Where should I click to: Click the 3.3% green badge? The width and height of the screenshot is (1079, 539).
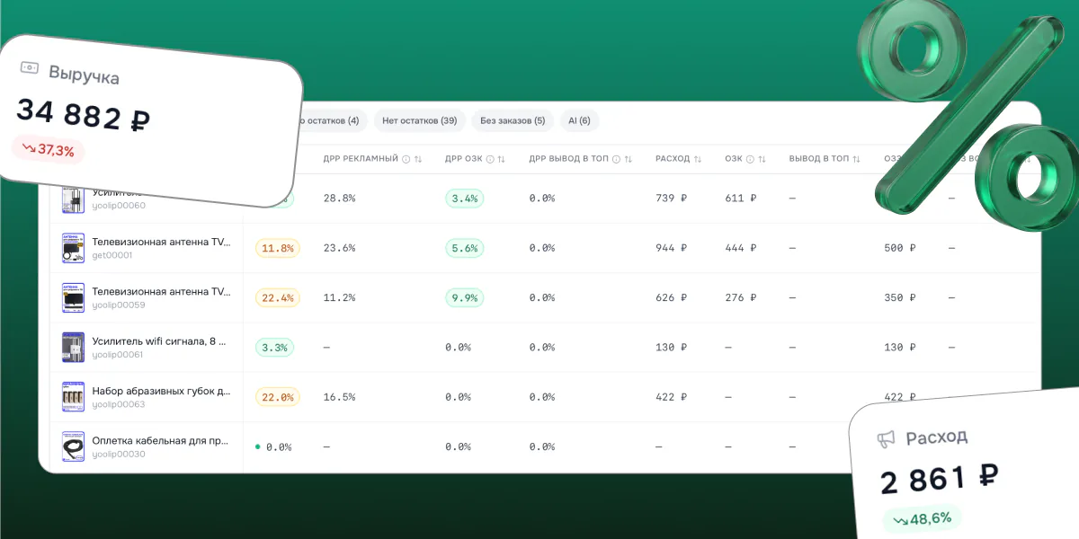tap(274, 348)
